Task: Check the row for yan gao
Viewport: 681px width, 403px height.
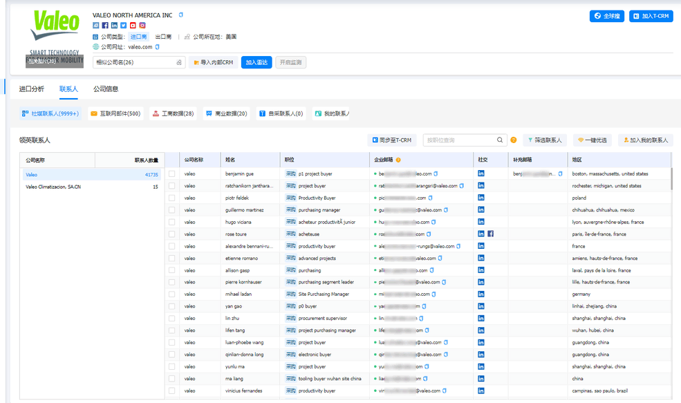Action: click(x=172, y=306)
